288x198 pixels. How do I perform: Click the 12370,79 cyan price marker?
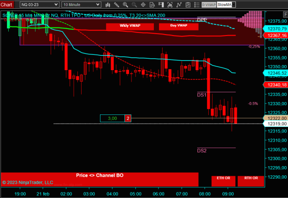(x=276, y=29)
